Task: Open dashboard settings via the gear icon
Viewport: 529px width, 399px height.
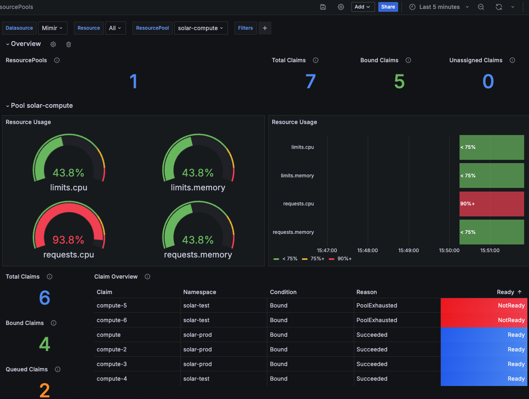Action: pyautogui.click(x=341, y=7)
